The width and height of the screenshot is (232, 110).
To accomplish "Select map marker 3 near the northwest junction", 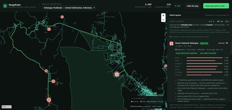I will 49,29.
